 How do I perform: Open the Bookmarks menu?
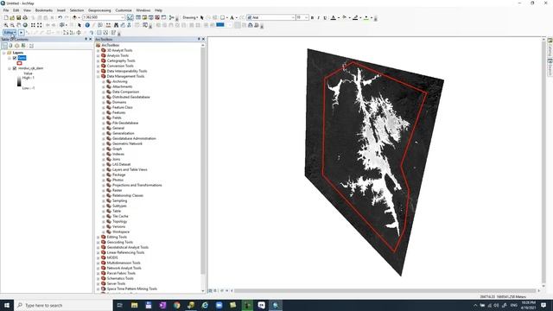44,10
